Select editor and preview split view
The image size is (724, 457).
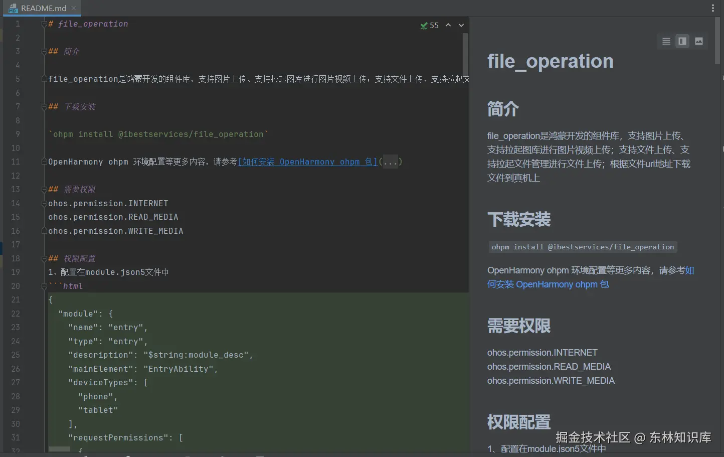click(x=682, y=41)
